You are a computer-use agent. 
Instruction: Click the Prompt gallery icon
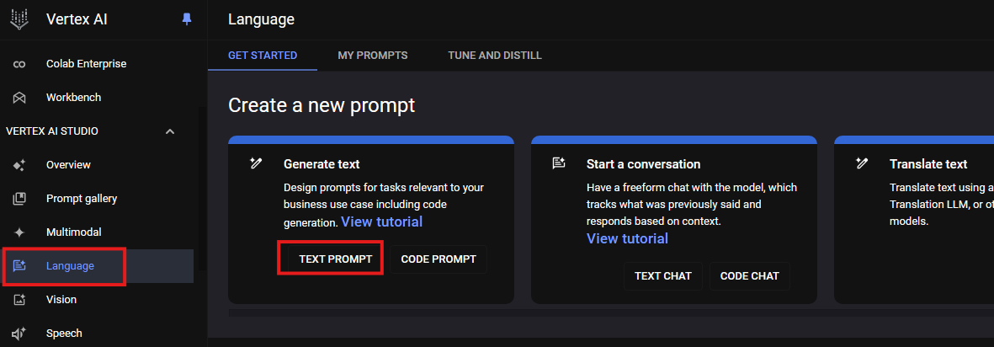pos(19,199)
